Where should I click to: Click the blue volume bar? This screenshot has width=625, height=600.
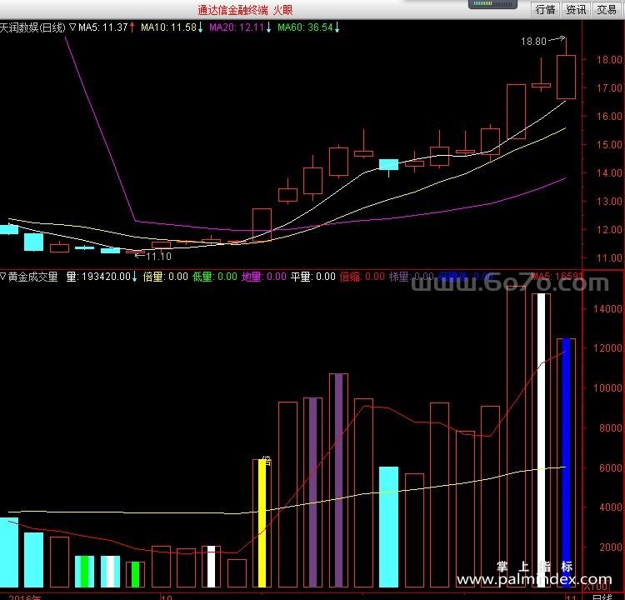566,462
